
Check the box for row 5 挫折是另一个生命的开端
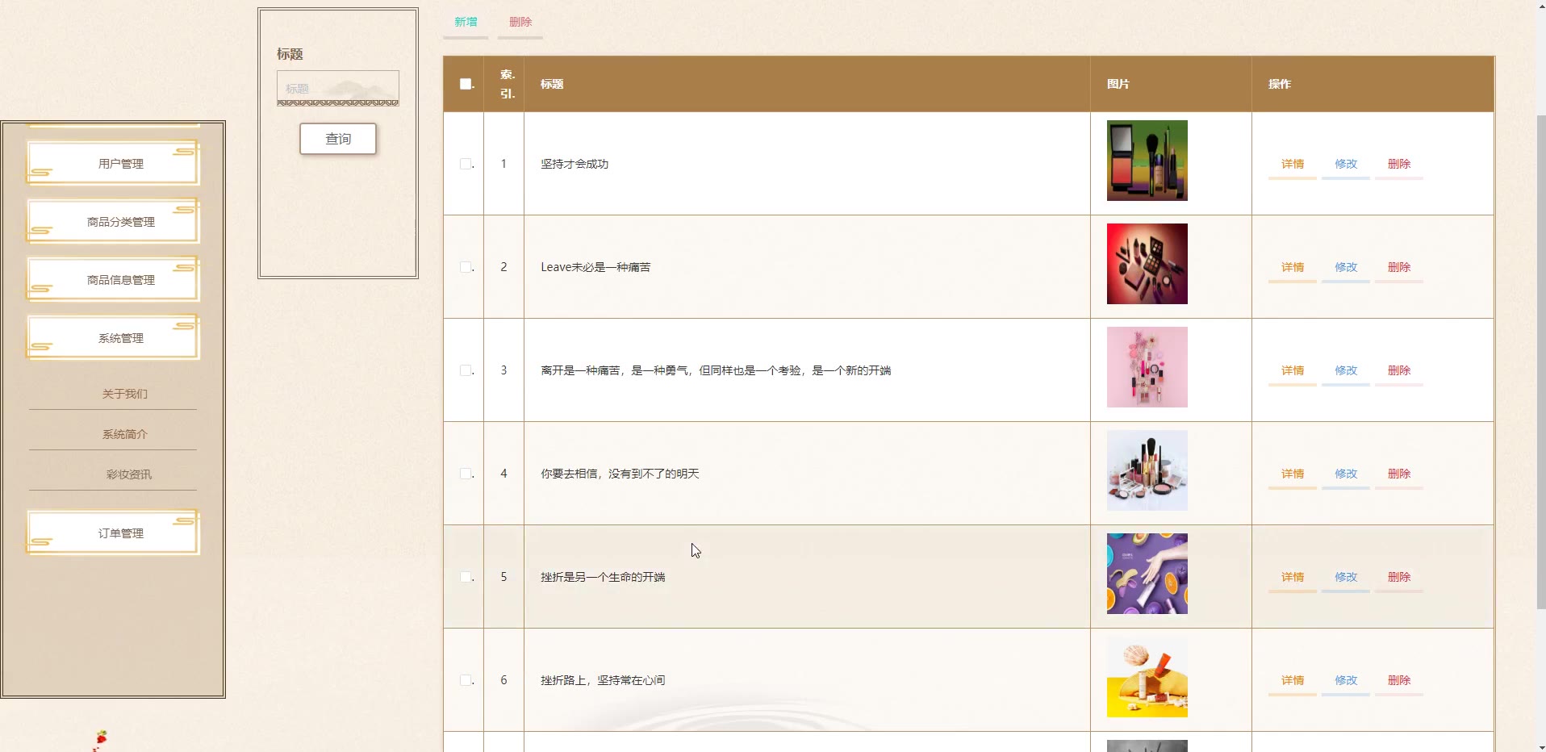[x=466, y=577]
